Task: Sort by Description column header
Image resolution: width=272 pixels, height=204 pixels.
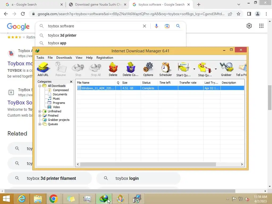Action: pyautogui.click(x=232, y=83)
